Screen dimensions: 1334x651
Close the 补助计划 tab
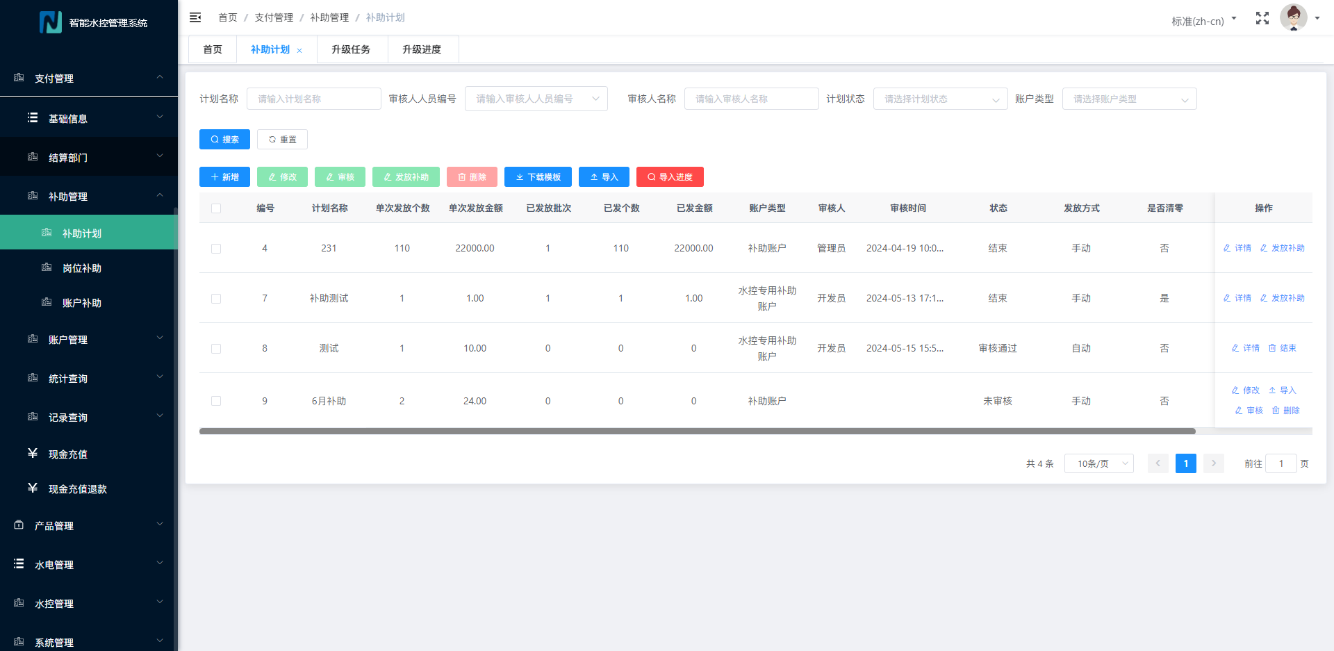(299, 51)
